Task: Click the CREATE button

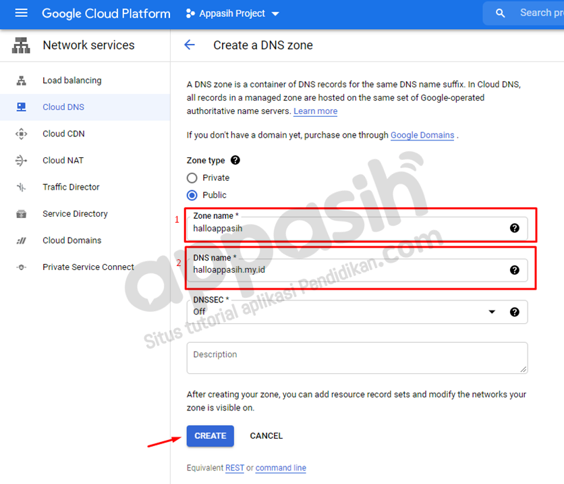Action: pos(210,436)
